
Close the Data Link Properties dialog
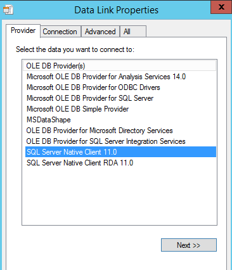(221, 7)
